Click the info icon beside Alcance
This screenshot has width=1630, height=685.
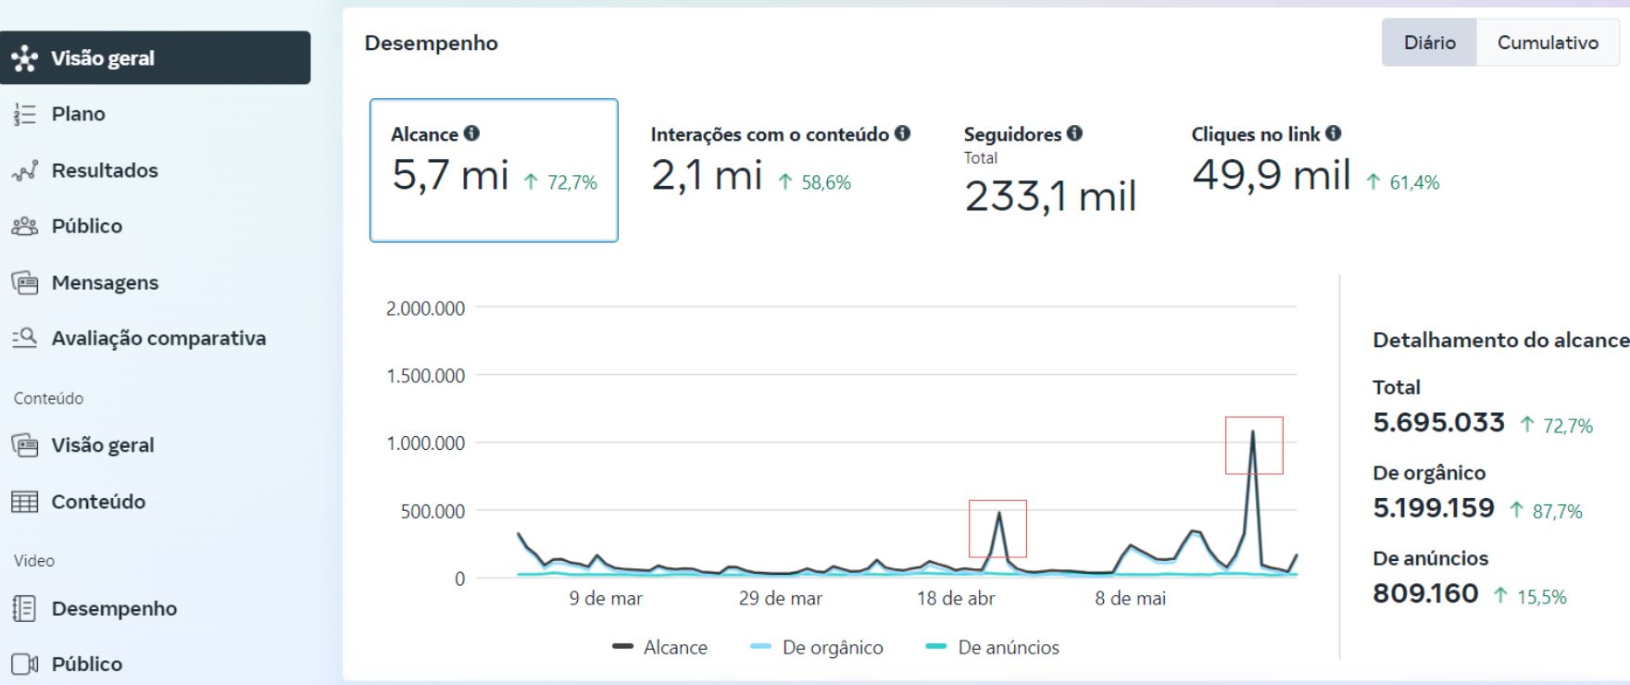tap(471, 133)
